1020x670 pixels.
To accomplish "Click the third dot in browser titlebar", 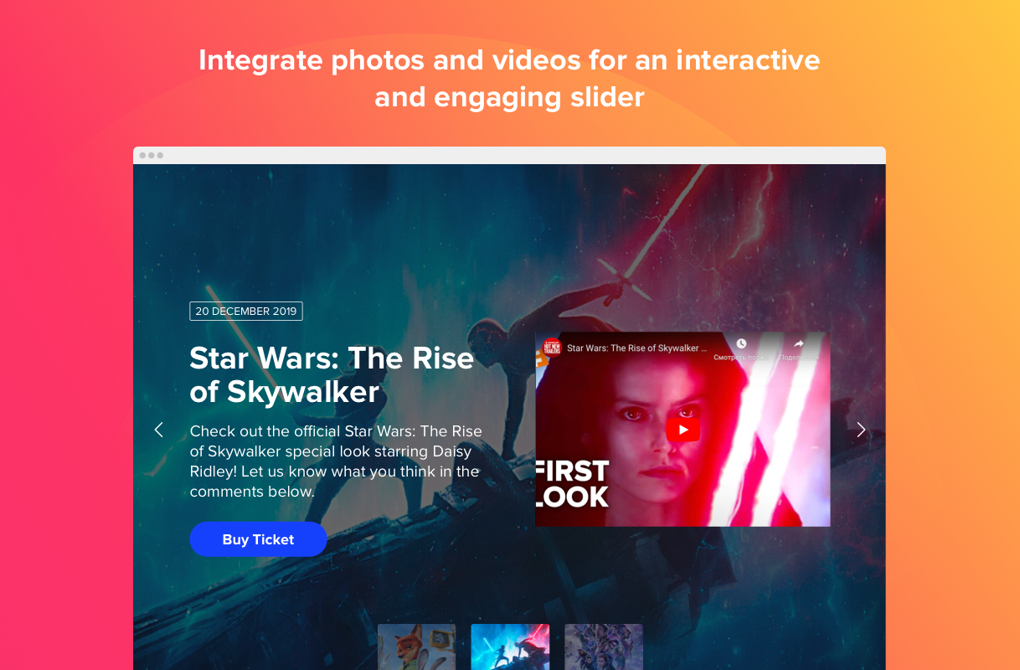I will (160, 155).
